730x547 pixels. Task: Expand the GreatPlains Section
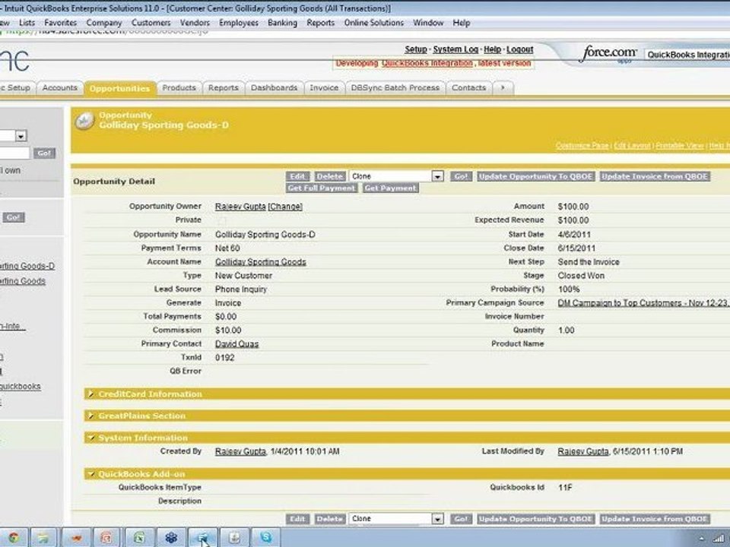pos(90,416)
